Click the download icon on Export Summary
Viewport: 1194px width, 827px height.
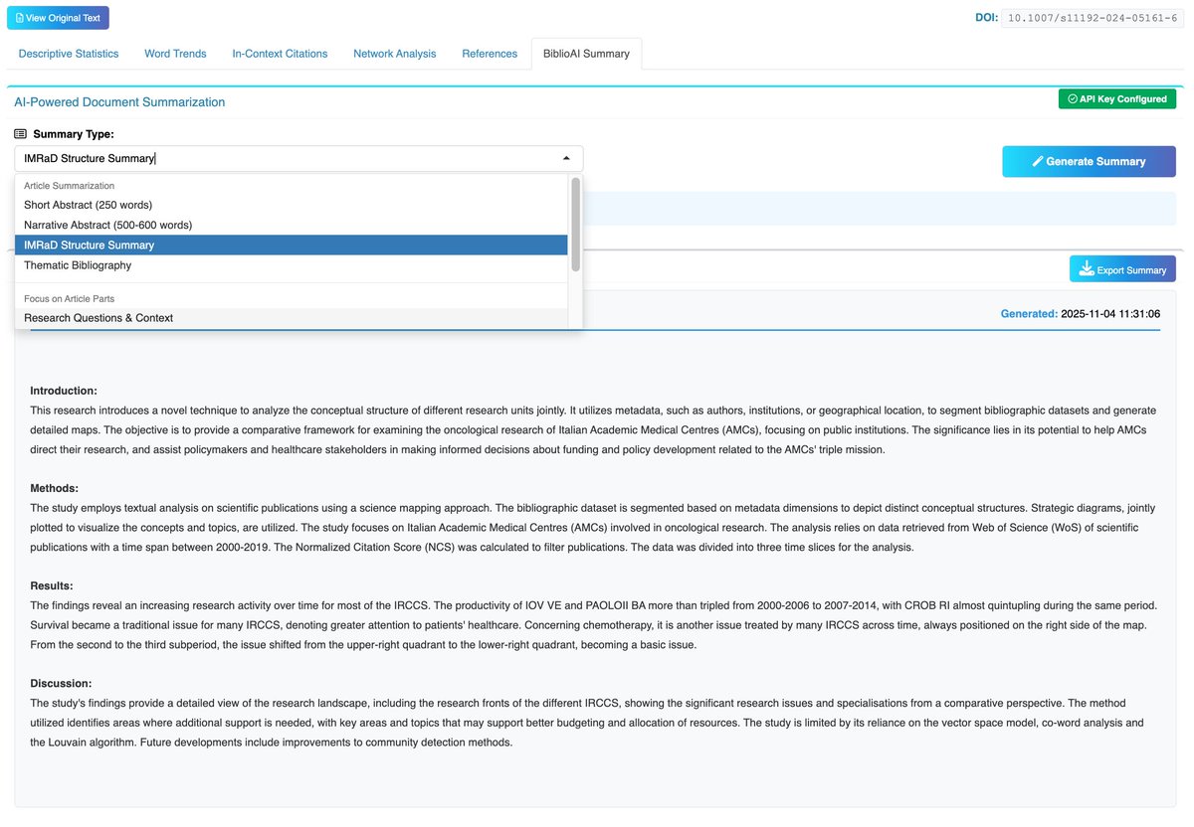(1087, 269)
